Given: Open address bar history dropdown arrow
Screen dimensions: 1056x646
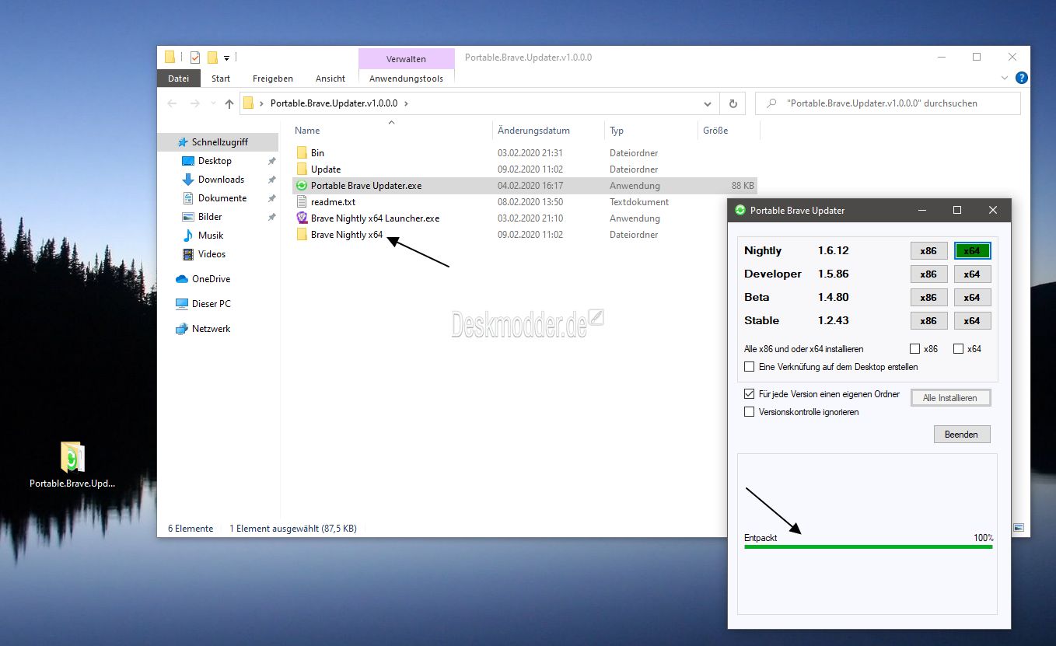Looking at the screenshot, I should [x=708, y=103].
